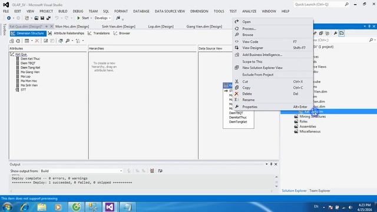Click the Save All toolbar icon
The height and width of the screenshot is (212, 377).
(x=48, y=18)
